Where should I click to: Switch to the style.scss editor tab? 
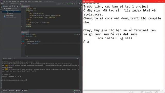(x=25, y=32)
